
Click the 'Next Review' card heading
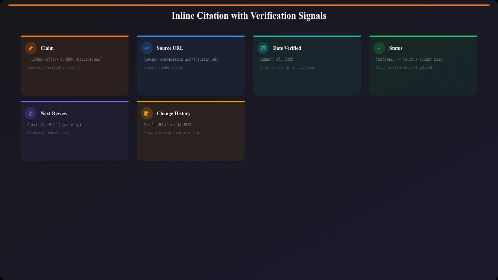pyautogui.click(x=54, y=114)
